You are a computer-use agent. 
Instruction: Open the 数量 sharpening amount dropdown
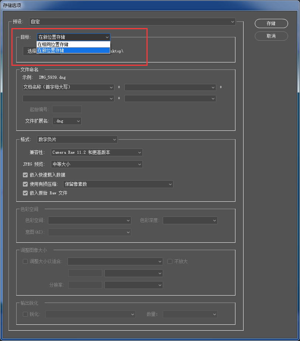(190, 314)
